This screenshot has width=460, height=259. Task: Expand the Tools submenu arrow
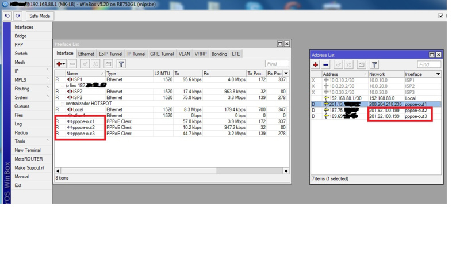pos(47,141)
